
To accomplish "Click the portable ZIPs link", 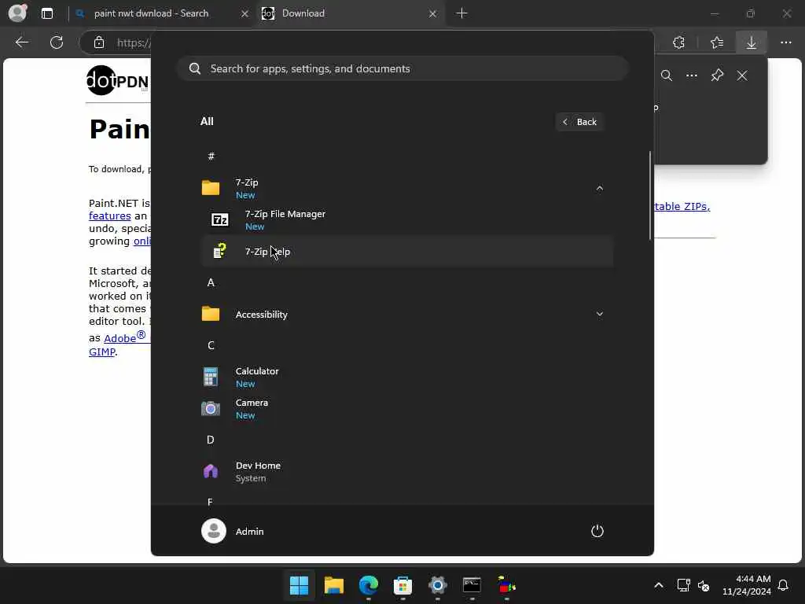I will coord(682,207).
